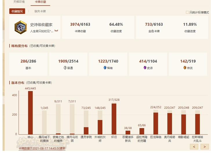Viewport: 211px width, 158px height.
Task: Select the 奥丹姆奇兵 bar showing 220/247
Action: (x=170, y=122)
